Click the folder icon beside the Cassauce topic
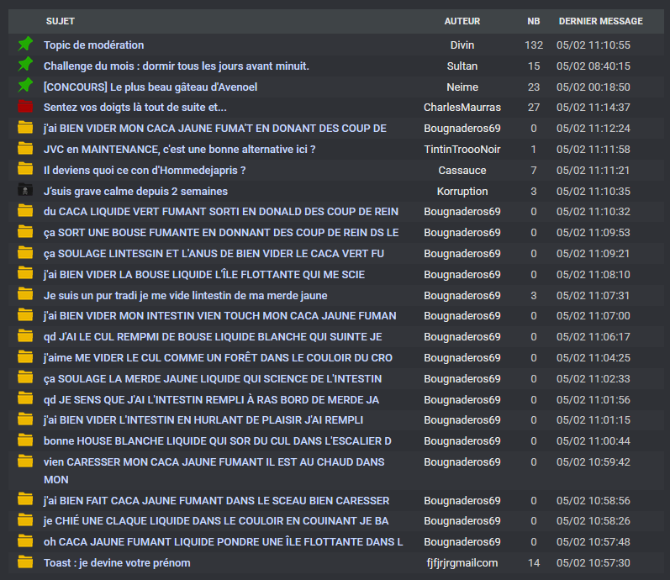 25,170
